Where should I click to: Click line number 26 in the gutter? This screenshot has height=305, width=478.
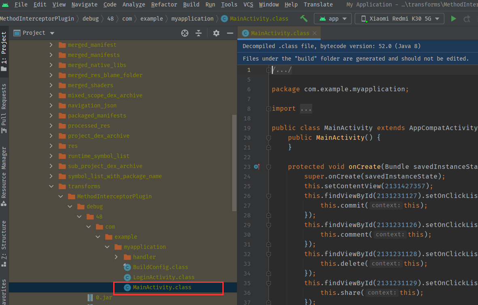(247, 196)
